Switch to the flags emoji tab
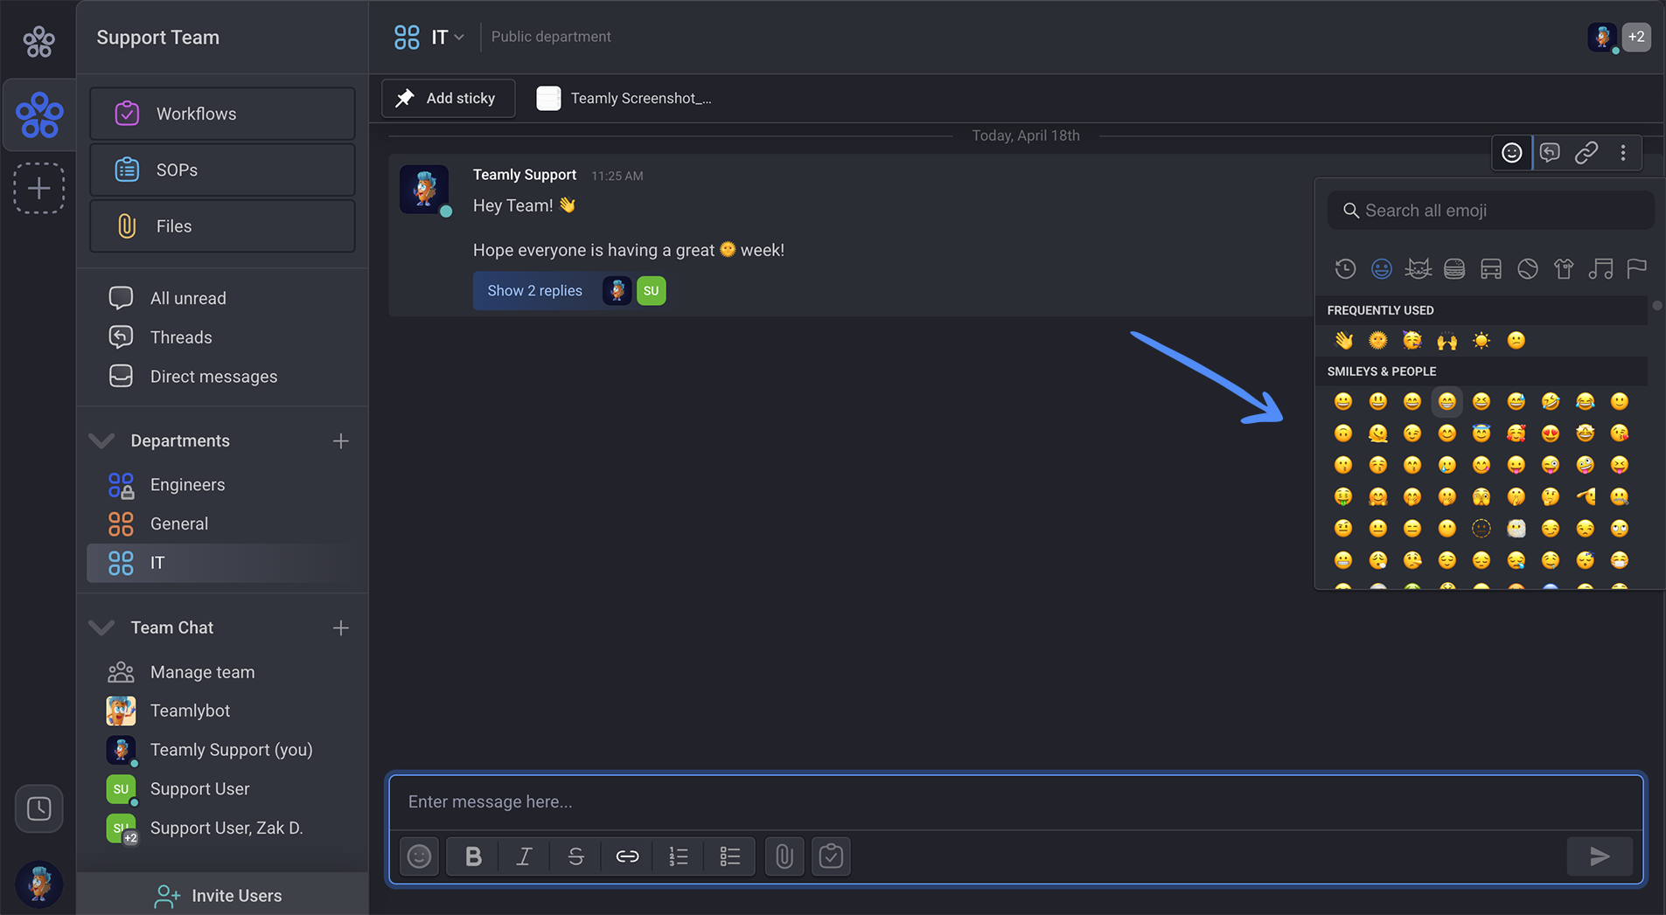 (1636, 268)
